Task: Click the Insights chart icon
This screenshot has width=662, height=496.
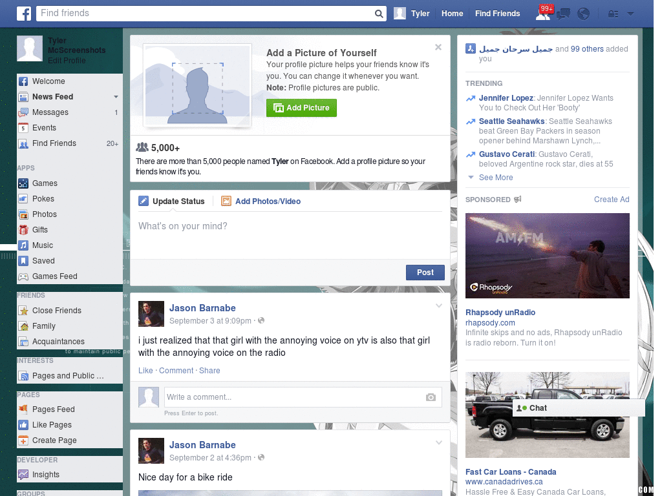Action: [23, 475]
